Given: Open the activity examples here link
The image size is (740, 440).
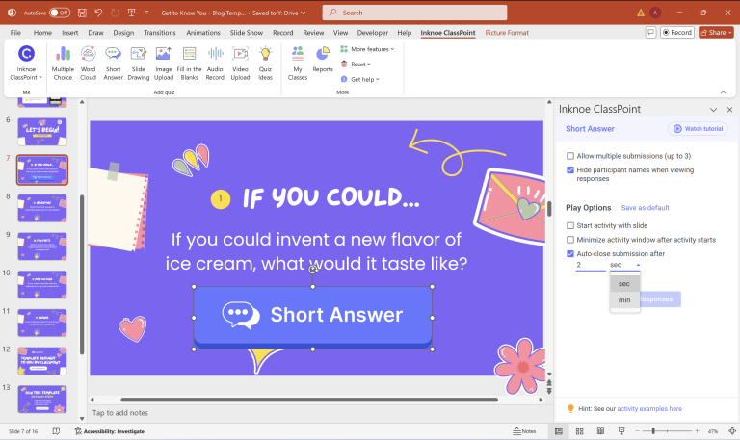Looking at the screenshot, I should (649, 409).
